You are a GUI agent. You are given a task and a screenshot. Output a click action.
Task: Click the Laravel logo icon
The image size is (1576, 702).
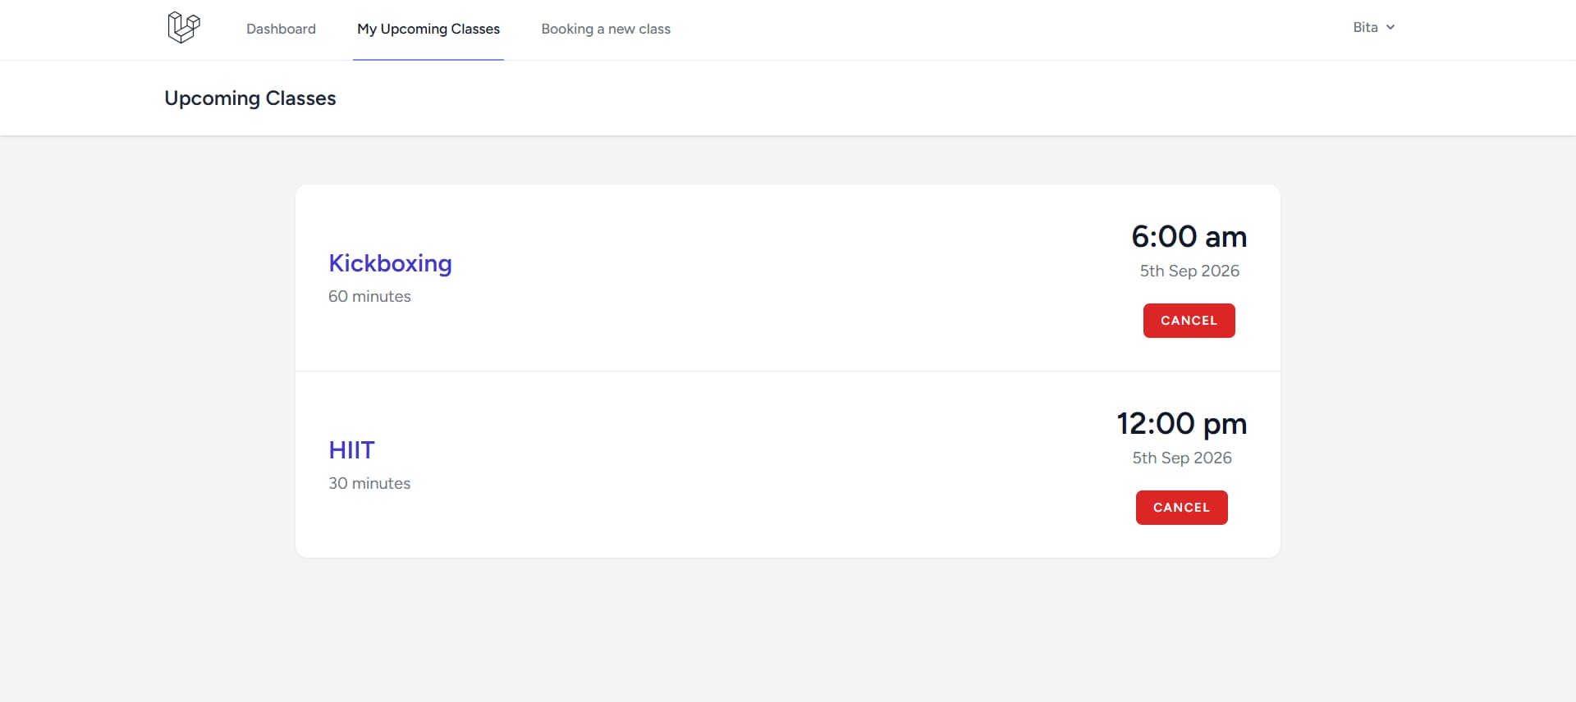pyautogui.click(x=184, y=28)
